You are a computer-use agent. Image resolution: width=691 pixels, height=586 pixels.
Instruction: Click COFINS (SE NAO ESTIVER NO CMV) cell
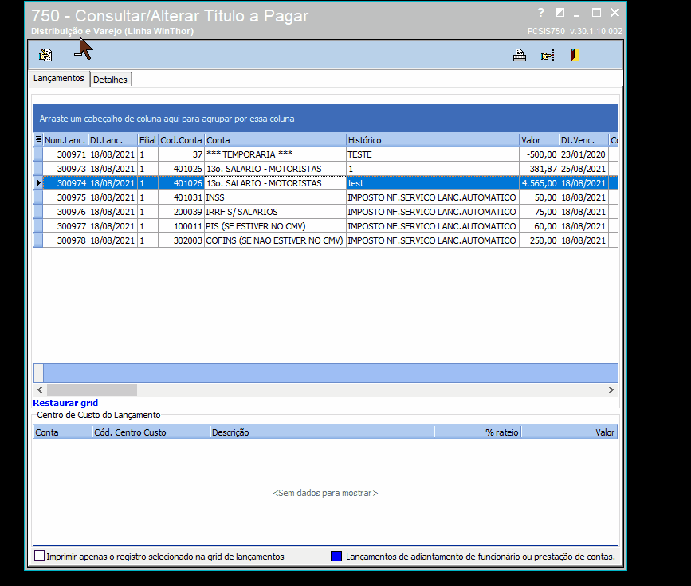[276, 240]
